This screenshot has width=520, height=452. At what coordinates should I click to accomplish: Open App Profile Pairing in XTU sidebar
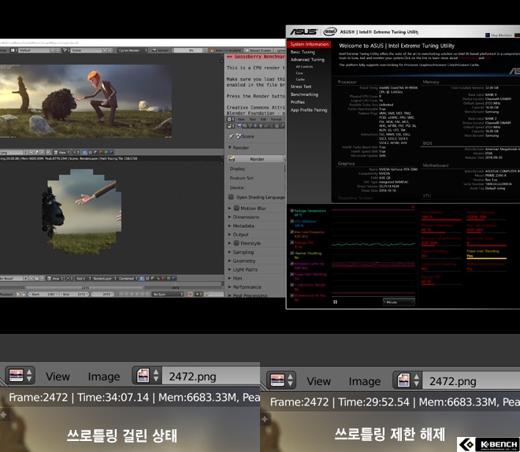pyautogui.click(x=309, y=110)
